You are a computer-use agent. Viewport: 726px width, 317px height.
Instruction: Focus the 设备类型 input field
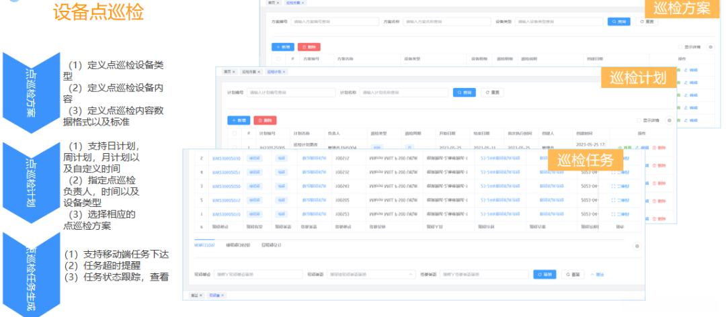(x=559, y=21)
